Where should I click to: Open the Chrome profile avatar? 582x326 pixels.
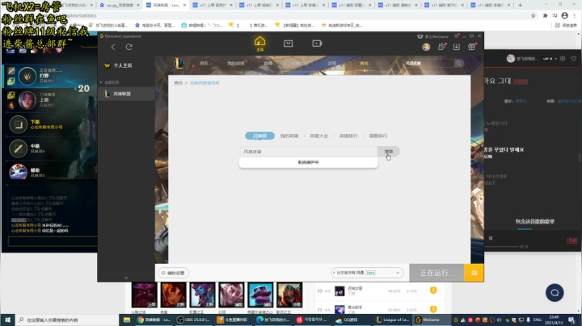[x=564, y=15]
